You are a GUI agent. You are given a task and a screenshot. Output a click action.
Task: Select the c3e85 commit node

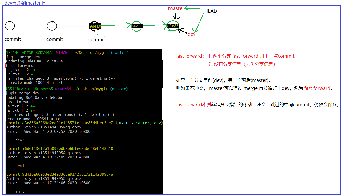pyautogui.click(x=173, y=26)
